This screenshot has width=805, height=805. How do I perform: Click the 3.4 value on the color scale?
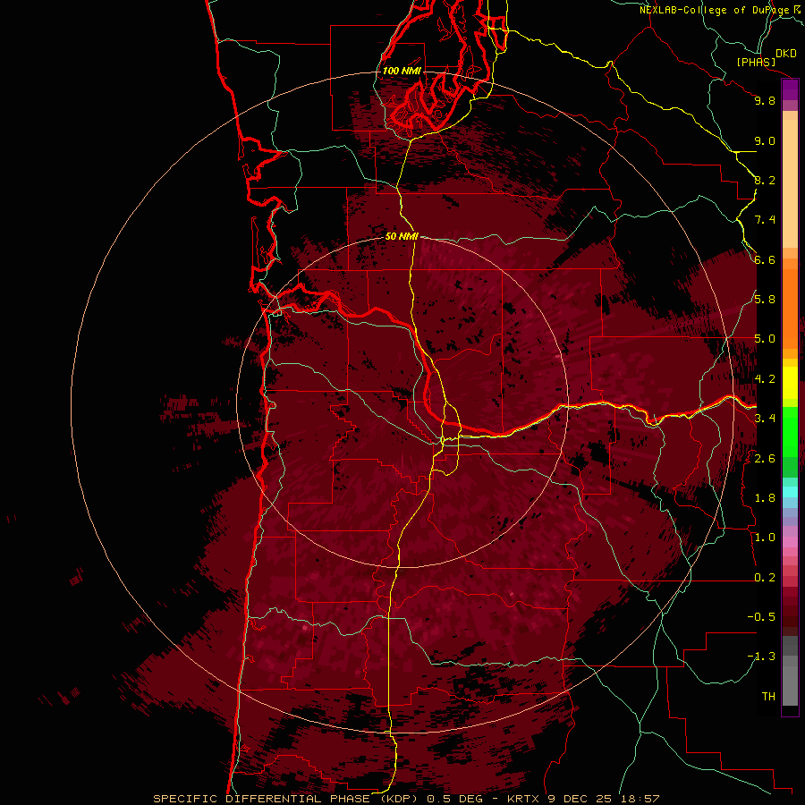click(765, 419)
